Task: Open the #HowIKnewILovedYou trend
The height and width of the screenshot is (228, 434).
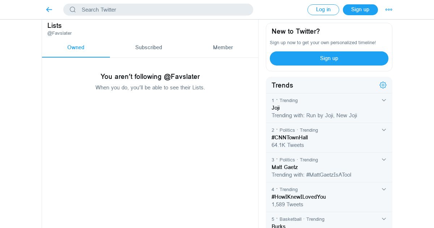Action: click(x=299, y=197)
